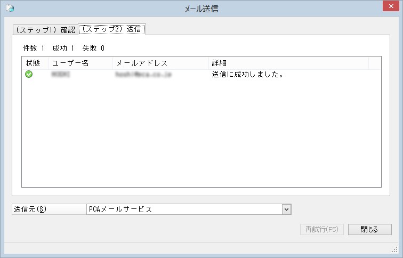Select the (ステップ2) 送信 tab
Viewport: 403px width, 258px height.
[x=112, y=29]
